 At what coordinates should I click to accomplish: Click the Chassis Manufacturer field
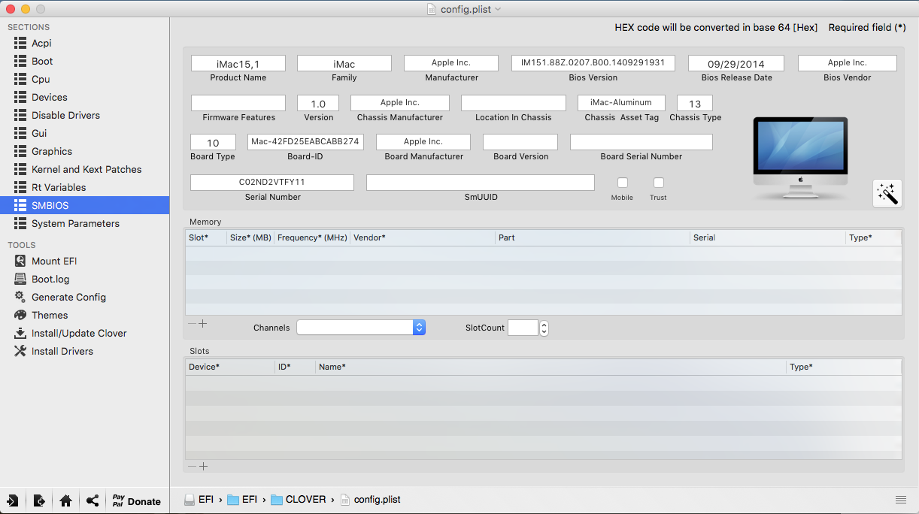(400, 103)
